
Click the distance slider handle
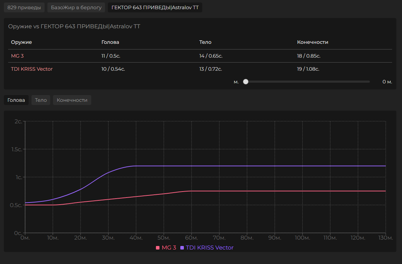pos(246,82)
